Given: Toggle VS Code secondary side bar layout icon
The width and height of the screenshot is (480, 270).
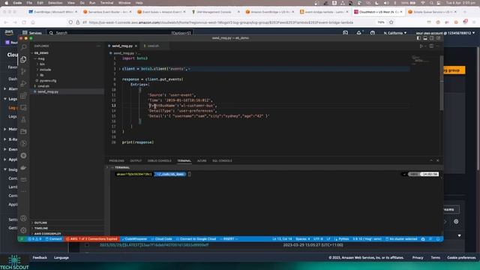Looking at the screenshot, I should point(432,38).
